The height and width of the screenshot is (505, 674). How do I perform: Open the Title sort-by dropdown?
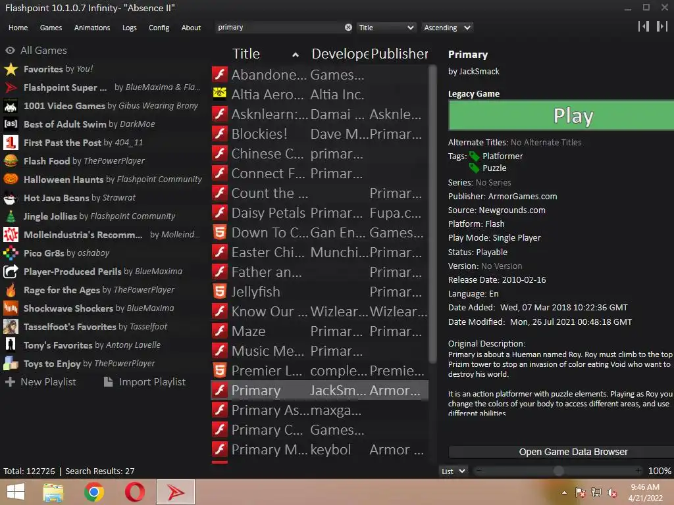[x=386, y=28]
